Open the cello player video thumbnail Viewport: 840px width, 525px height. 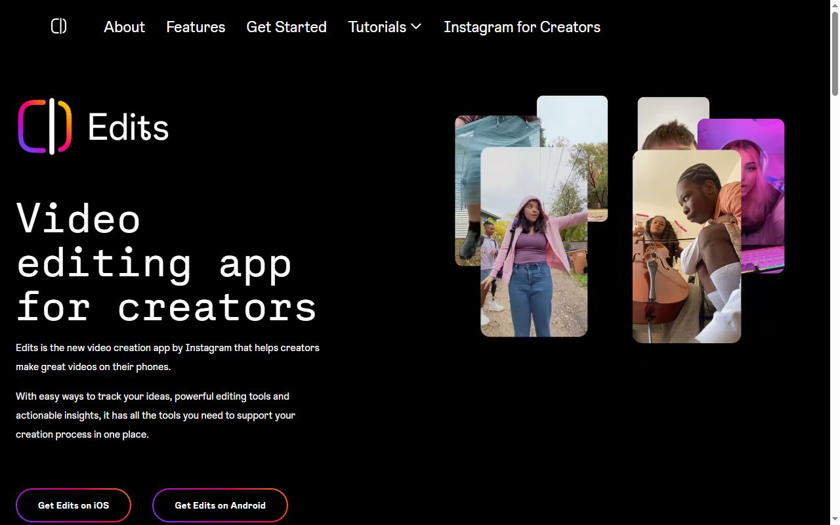tap(686, 246)
